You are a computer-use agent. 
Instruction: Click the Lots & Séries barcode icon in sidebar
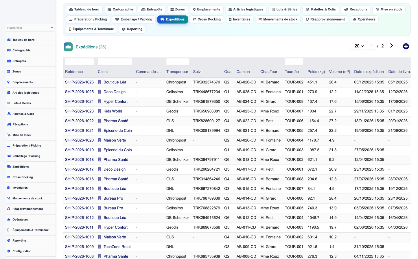(x=9, y=103)
